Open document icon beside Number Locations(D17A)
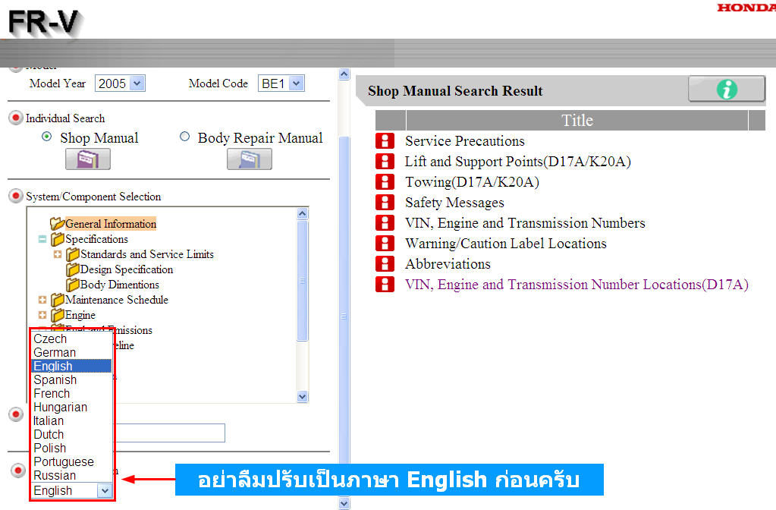 (x=385, y=285)
